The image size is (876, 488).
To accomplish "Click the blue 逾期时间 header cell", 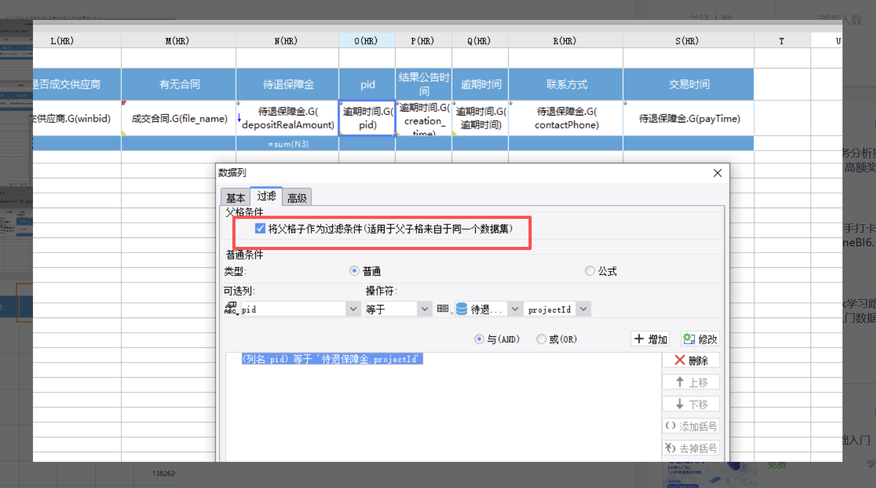I will (x=480, y=84).
